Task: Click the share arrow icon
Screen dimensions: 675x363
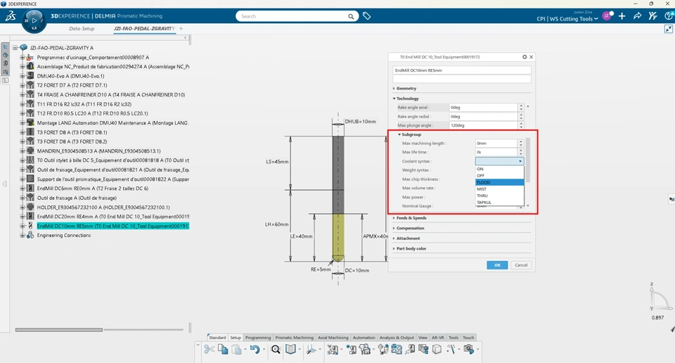Action: click(x=637, y=16)
